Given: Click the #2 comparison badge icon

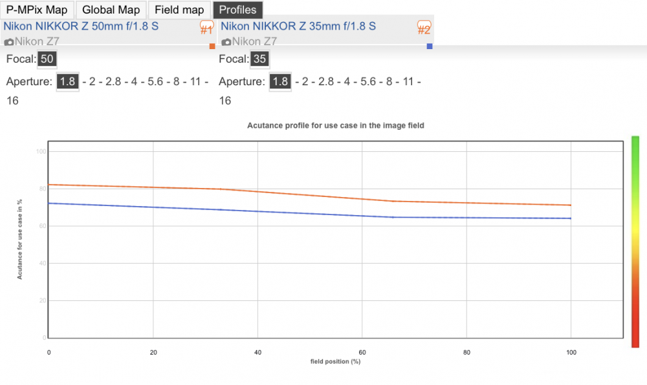Looking at the screenshot, I should (x=424, y=28).
